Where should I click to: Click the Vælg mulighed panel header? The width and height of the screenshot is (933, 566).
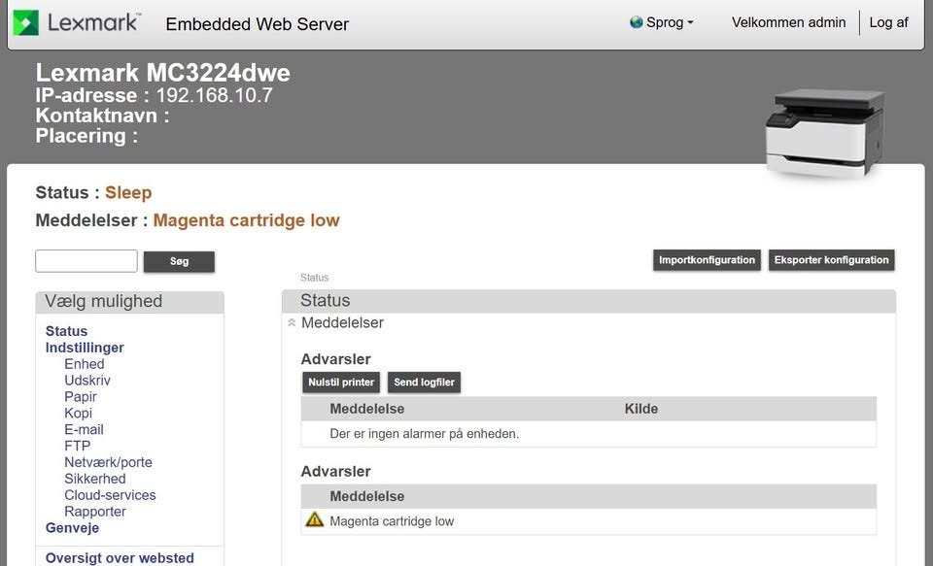(x=129, y=301)
